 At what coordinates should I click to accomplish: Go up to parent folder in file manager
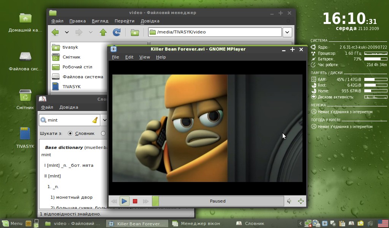coord(103,32)
